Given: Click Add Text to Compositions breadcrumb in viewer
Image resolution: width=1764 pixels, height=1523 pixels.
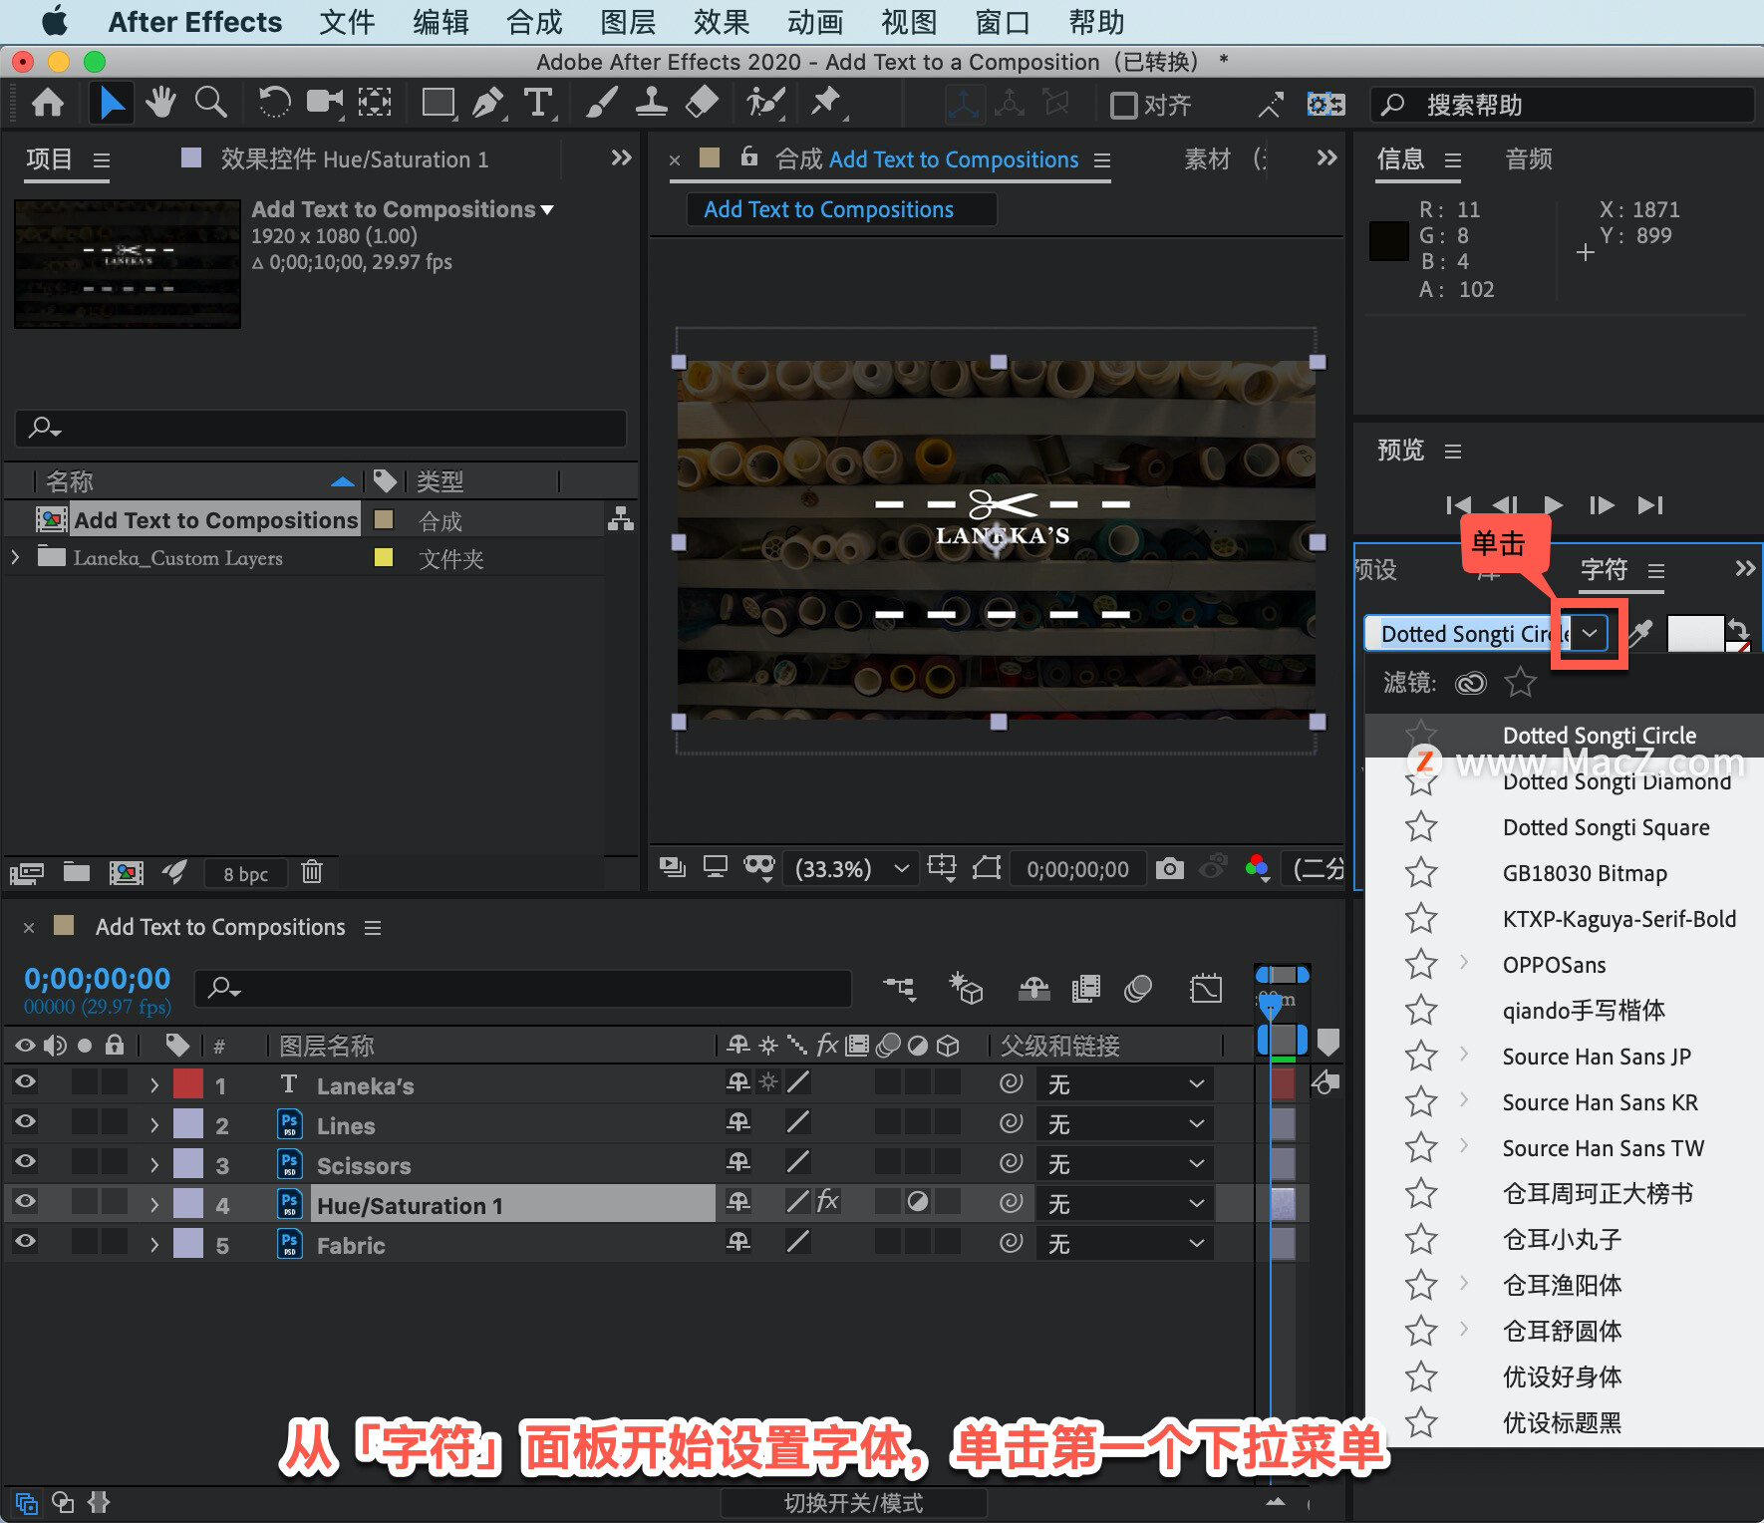Looking at the screenshot, I should pyautogui.click(x=828, y=209).
